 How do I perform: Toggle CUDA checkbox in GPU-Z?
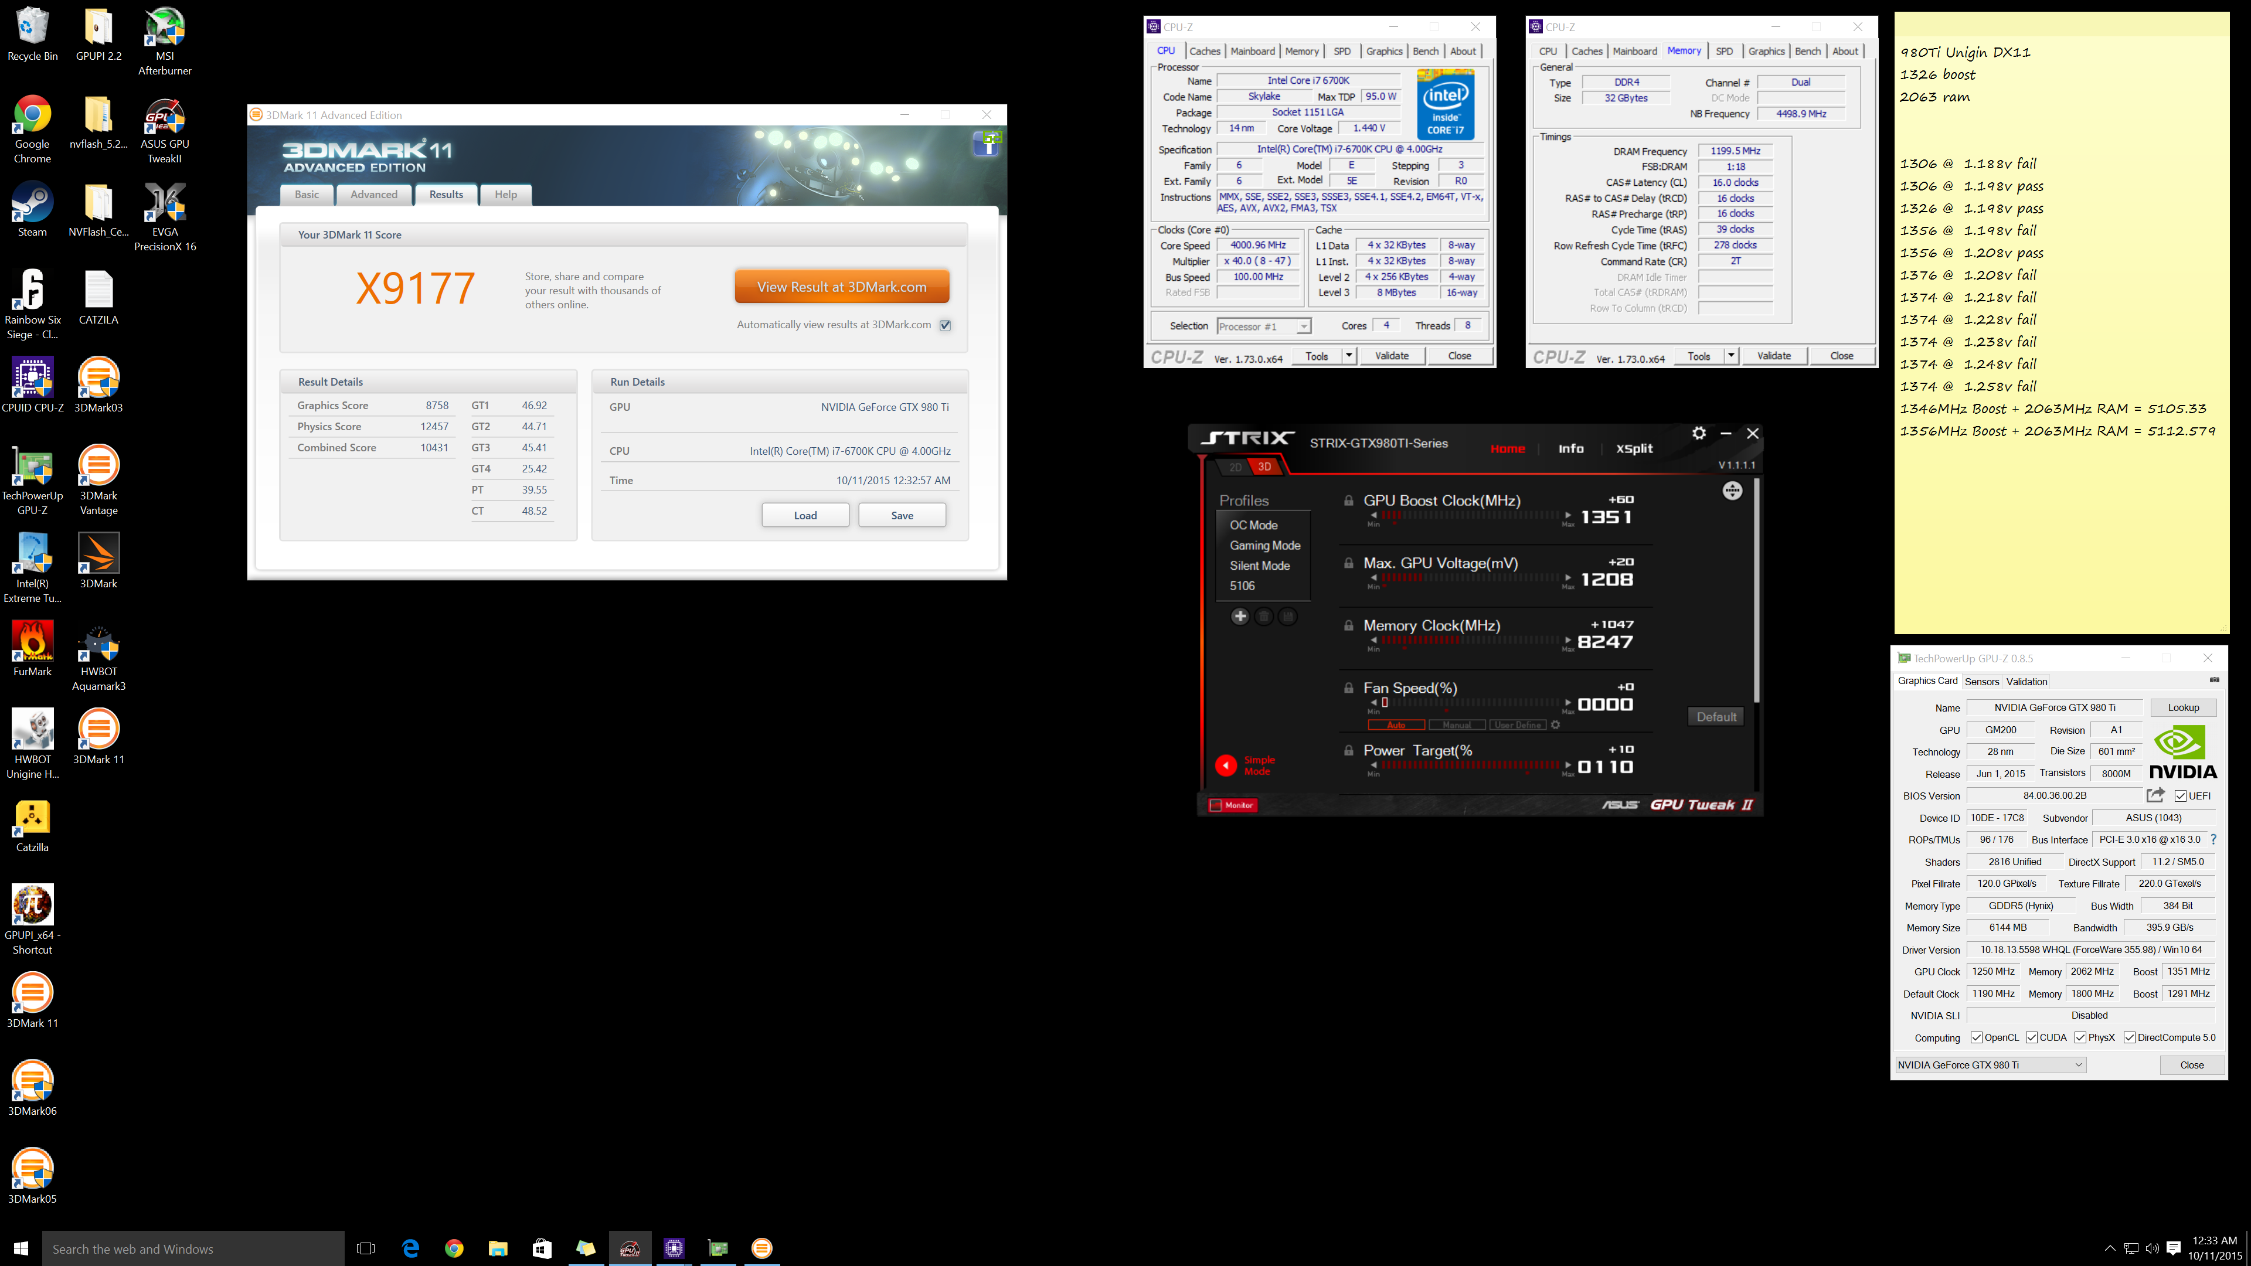[x=2032, y=1038]
